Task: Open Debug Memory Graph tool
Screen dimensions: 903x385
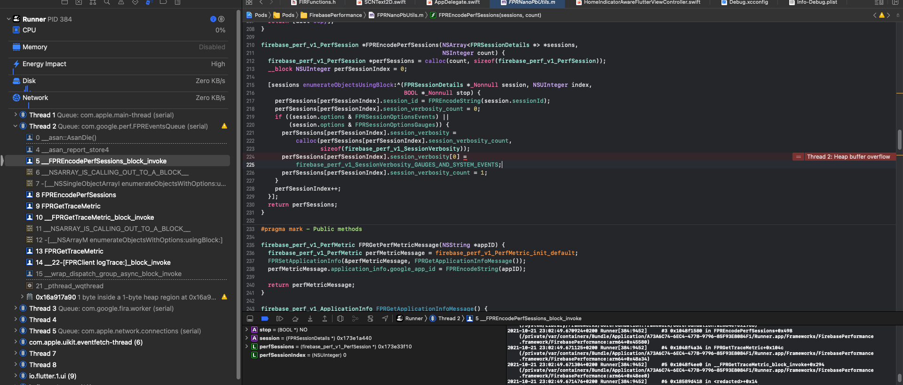Action: [x=355, y=318]
